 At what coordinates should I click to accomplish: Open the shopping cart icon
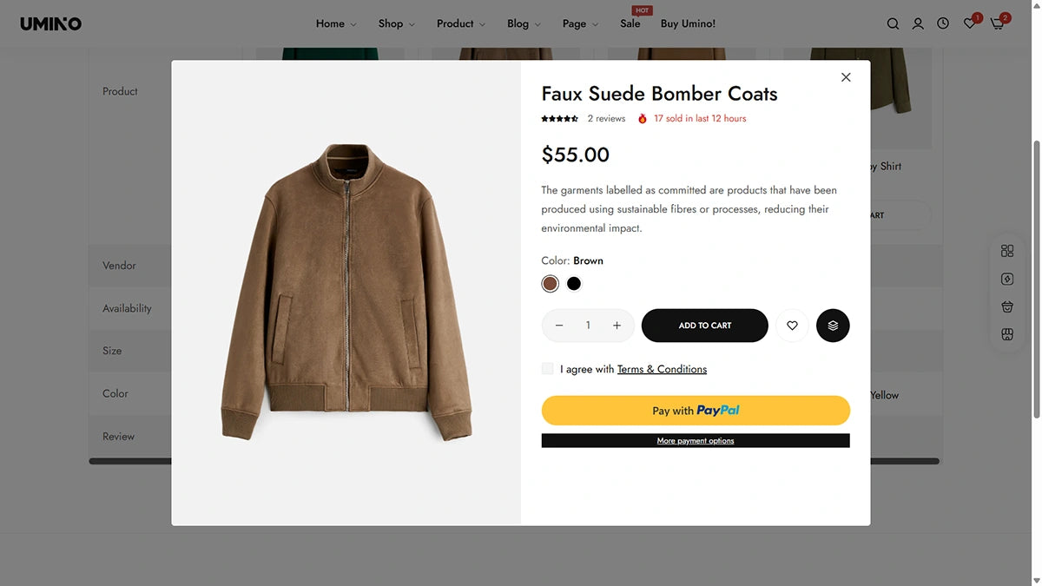click(x=997, y=24)
